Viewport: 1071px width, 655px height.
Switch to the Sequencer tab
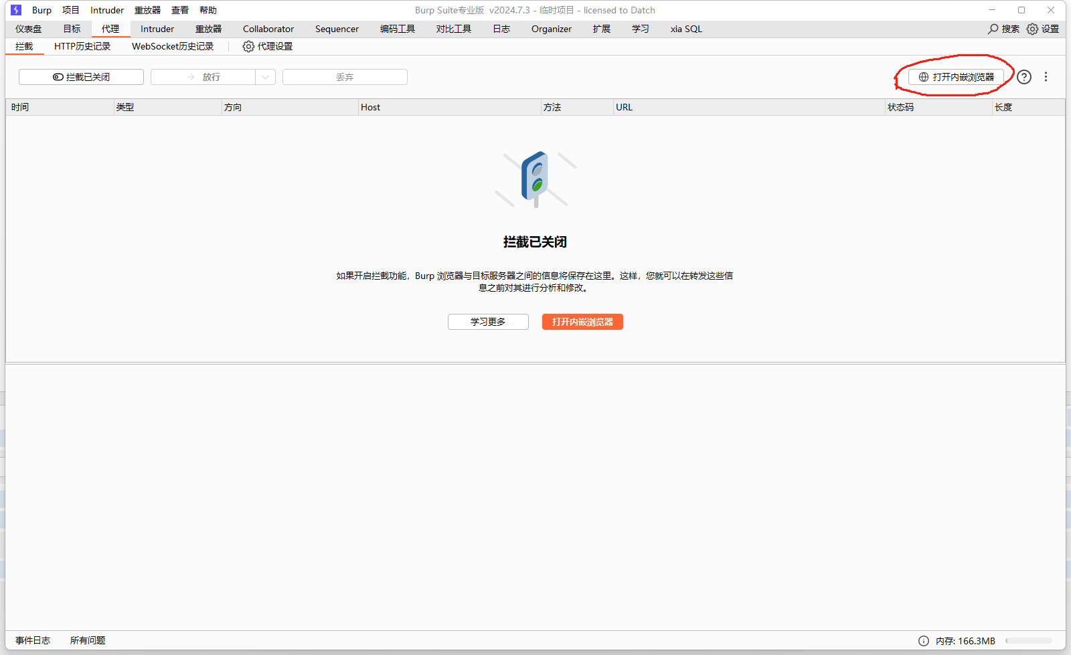tap(337, 29)
